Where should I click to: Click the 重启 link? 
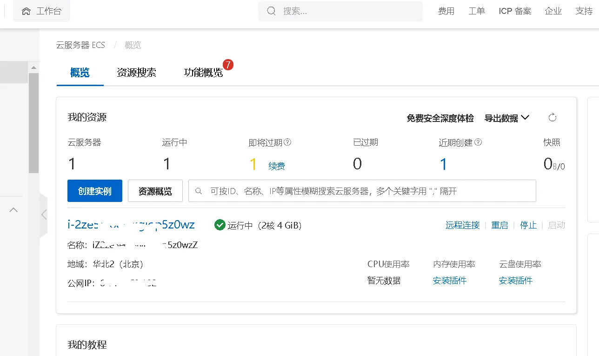pos(499,225)
